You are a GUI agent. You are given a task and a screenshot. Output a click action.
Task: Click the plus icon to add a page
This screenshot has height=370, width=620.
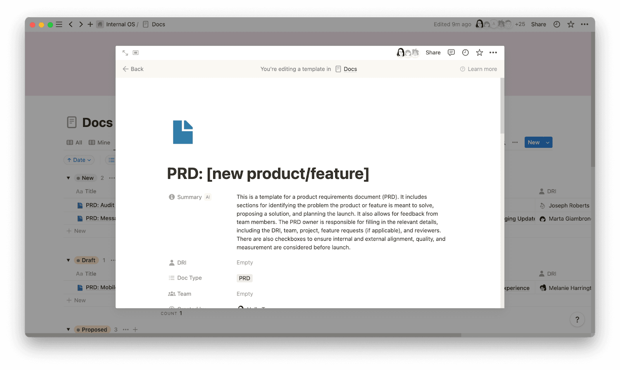click(90, 24)
